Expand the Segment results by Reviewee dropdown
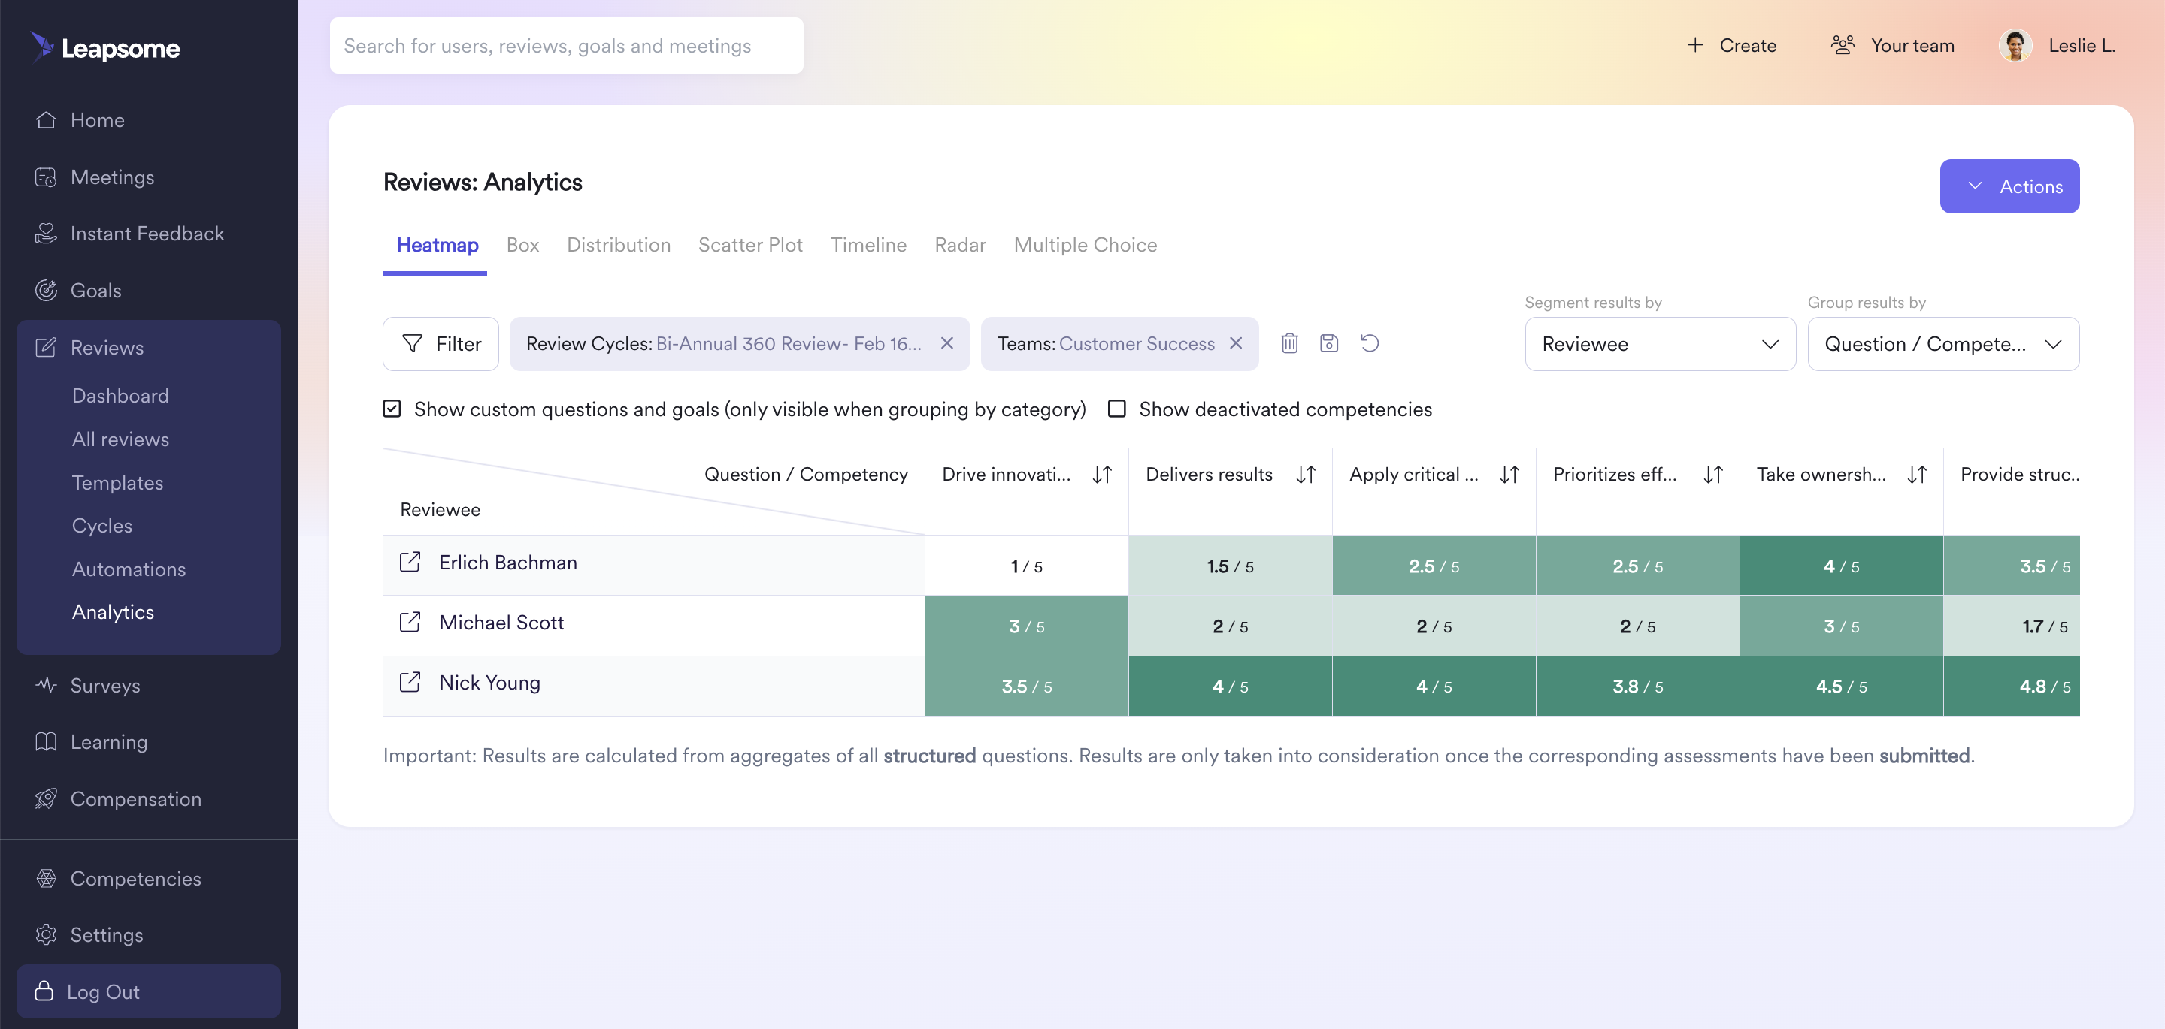Image resolution: width=2165 pixels, height=1029 pixels. tap(1660, 343)
